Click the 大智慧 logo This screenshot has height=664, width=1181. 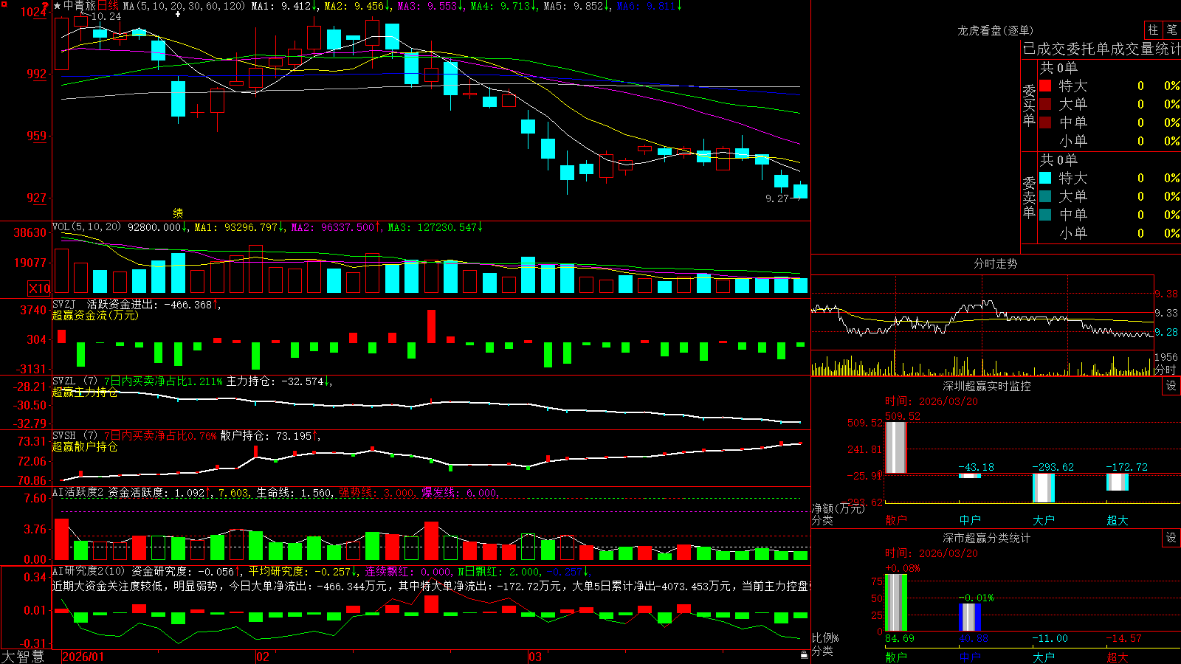23,657
